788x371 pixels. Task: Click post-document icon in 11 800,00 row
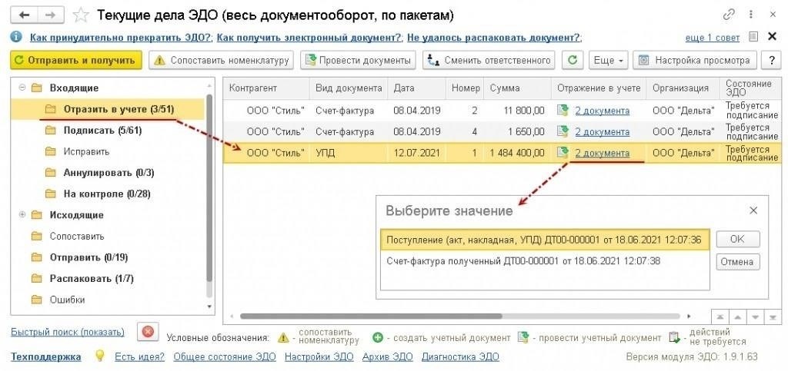pyautogui.click(x=563, y=111)
